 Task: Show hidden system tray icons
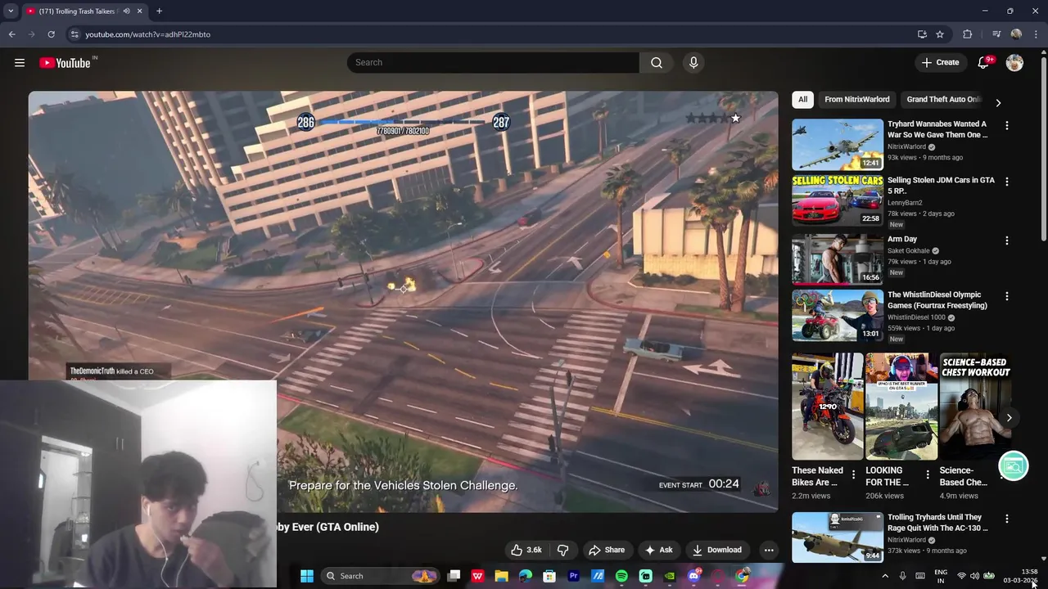click(x=884, y=576)
